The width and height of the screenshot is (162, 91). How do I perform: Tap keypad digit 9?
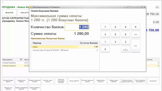[126, 27]
